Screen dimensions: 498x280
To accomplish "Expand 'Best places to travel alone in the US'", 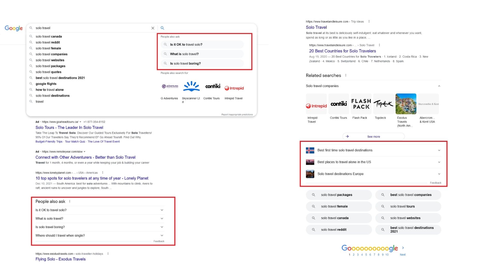I will click(x=374, y=162).
